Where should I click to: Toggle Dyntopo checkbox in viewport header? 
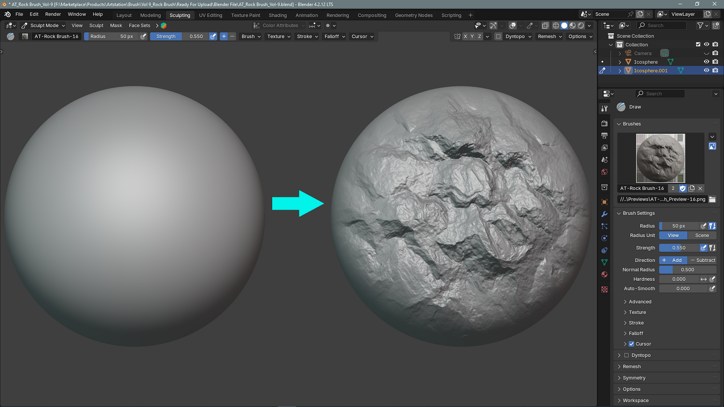tap(499, 37)
